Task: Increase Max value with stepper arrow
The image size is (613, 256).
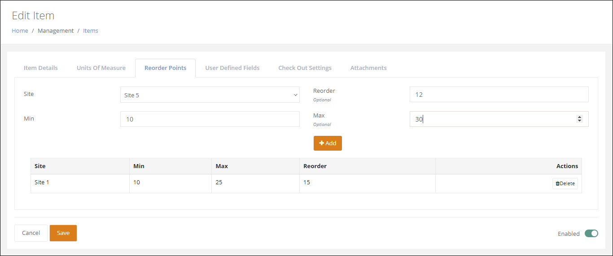Action: (579, 117)
